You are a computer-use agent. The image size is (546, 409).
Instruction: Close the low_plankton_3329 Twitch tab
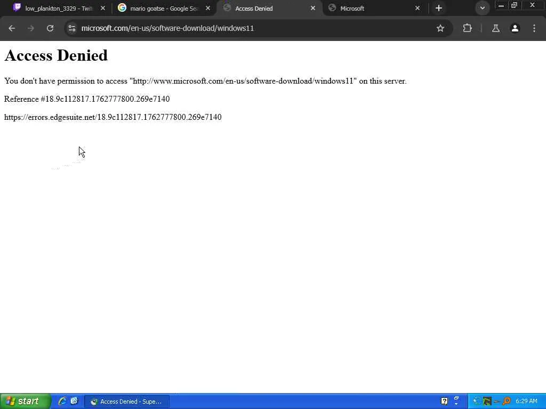tap(103, 8)
